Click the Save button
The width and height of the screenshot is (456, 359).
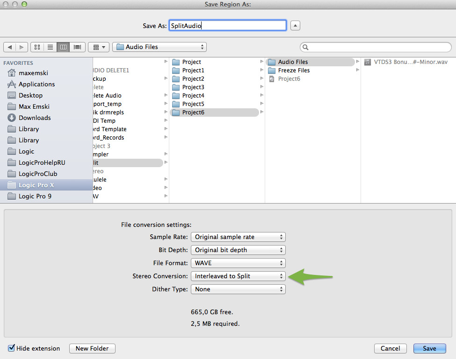(429, 348)
